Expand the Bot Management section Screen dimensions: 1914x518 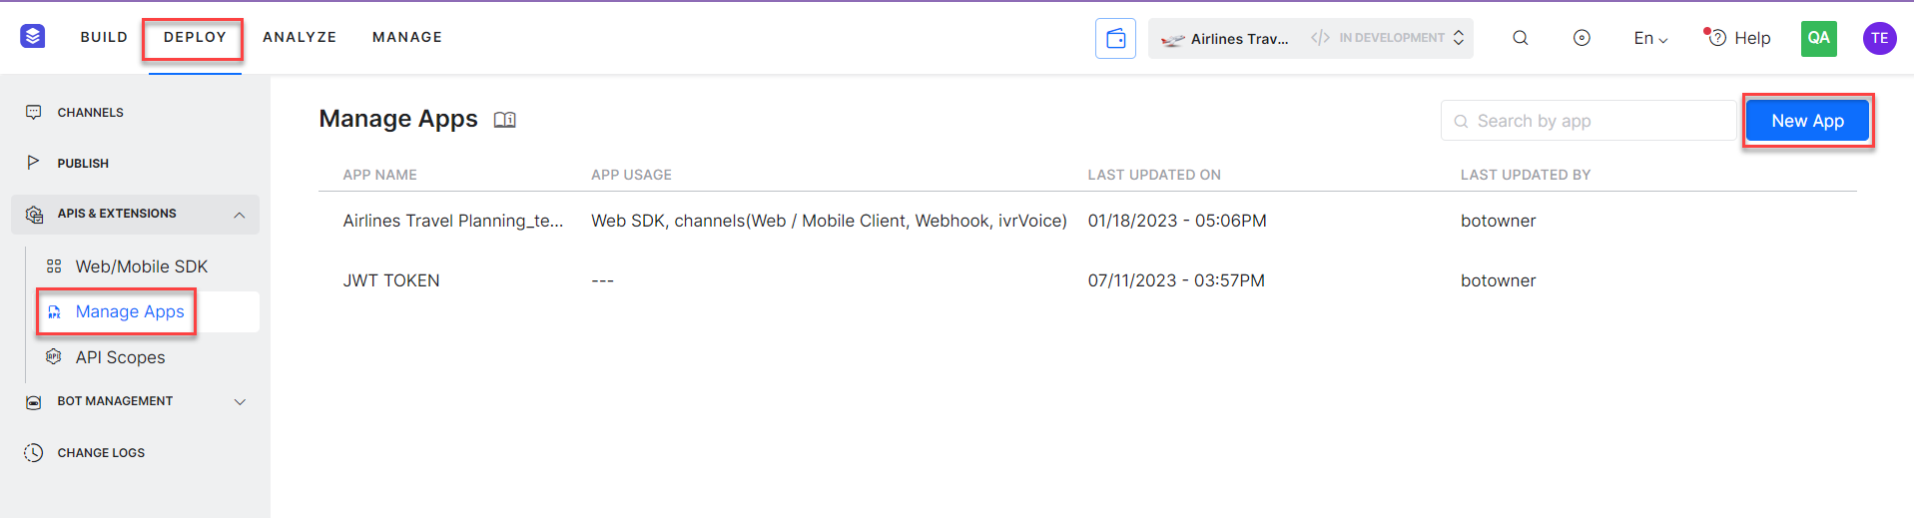click(x=240, y=402)
